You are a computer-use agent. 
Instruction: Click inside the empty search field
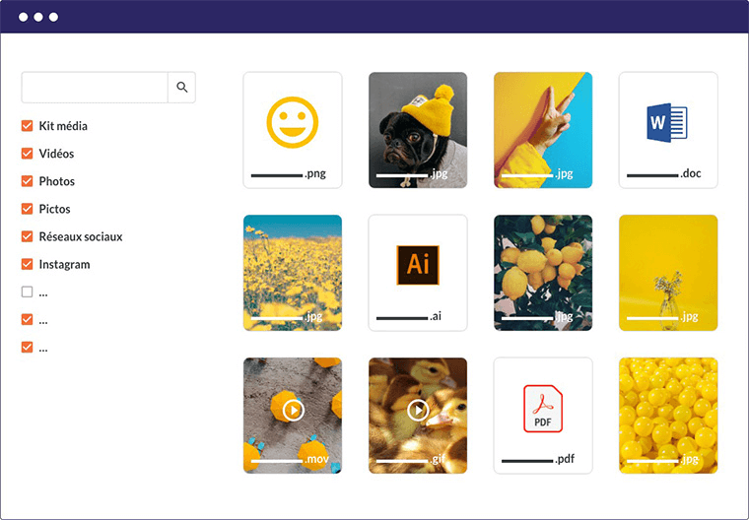[x=95, y=87]
